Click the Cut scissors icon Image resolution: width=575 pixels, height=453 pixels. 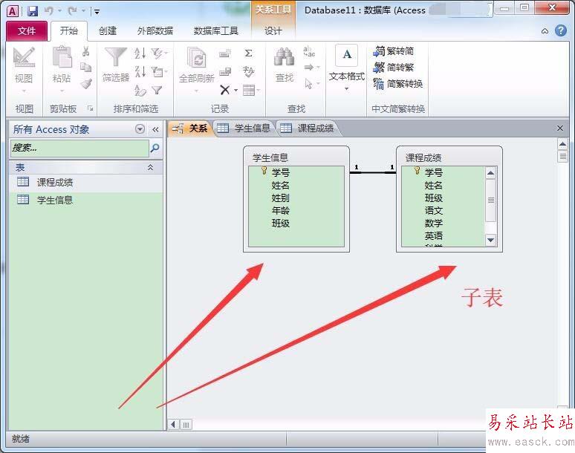tap(86, 51)
